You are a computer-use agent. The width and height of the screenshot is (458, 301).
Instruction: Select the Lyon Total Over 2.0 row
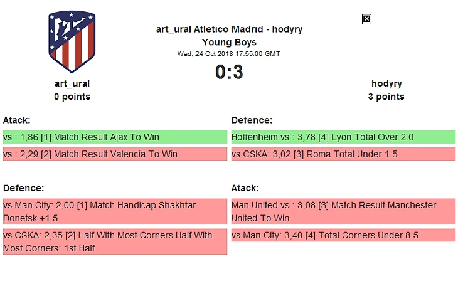coord(343,137)
